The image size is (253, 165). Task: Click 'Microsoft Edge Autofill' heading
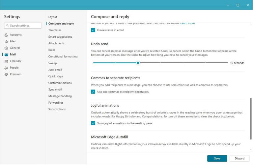pos(109,137)
